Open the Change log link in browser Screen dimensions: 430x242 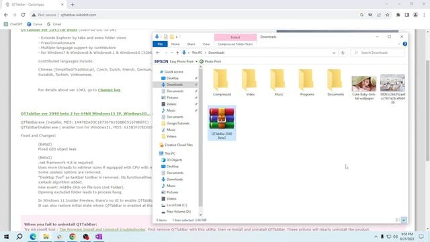tap(109, 89)
